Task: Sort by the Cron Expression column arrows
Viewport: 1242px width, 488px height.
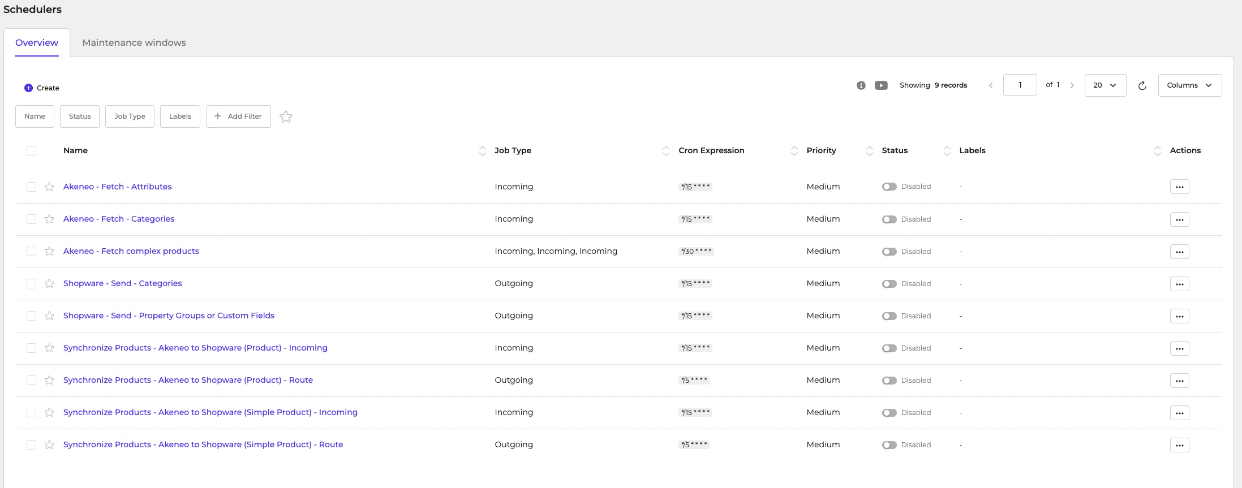Action: click(x=794, y=150)
